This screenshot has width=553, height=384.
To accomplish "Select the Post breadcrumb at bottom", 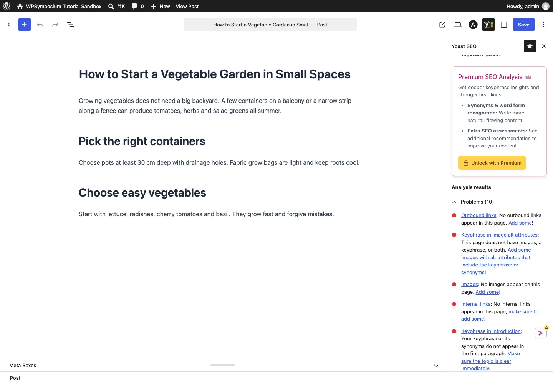I will [15, 378].
